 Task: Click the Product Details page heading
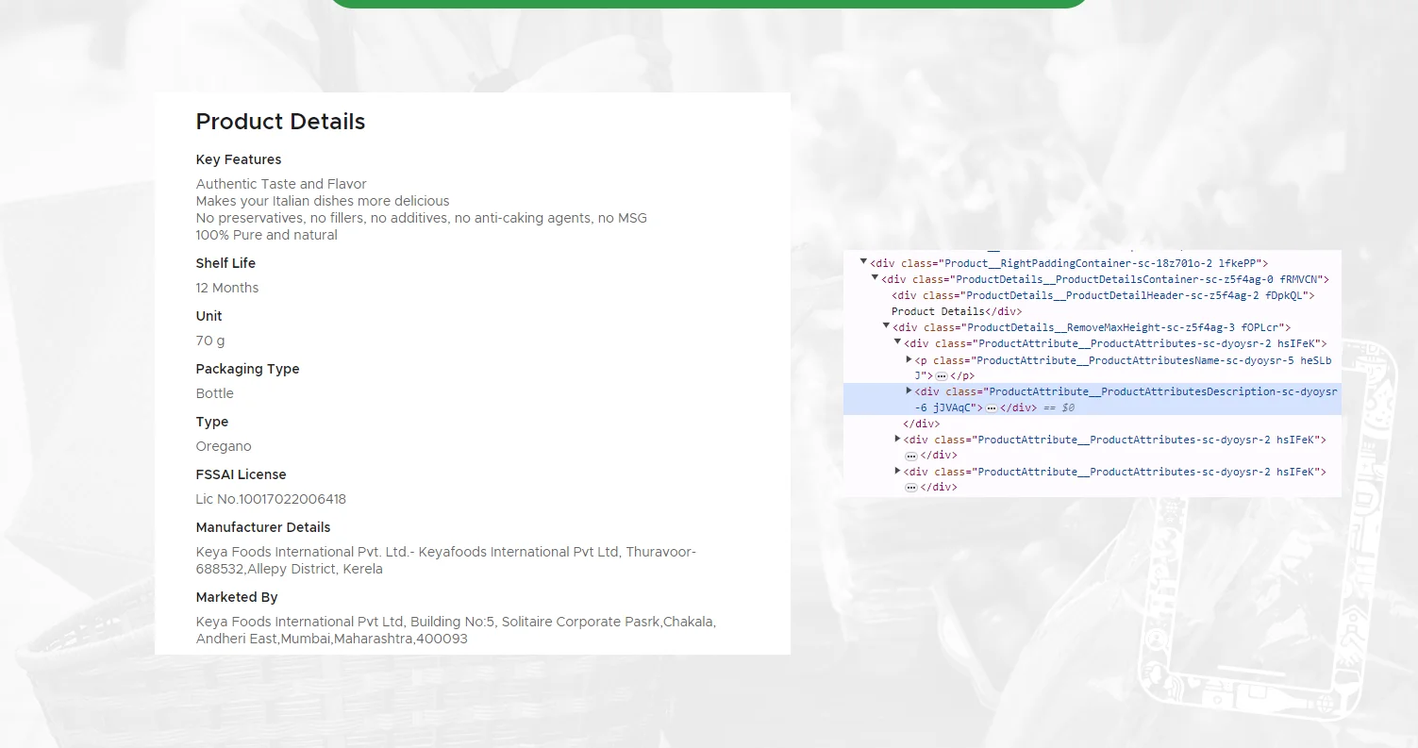point(280,122)
